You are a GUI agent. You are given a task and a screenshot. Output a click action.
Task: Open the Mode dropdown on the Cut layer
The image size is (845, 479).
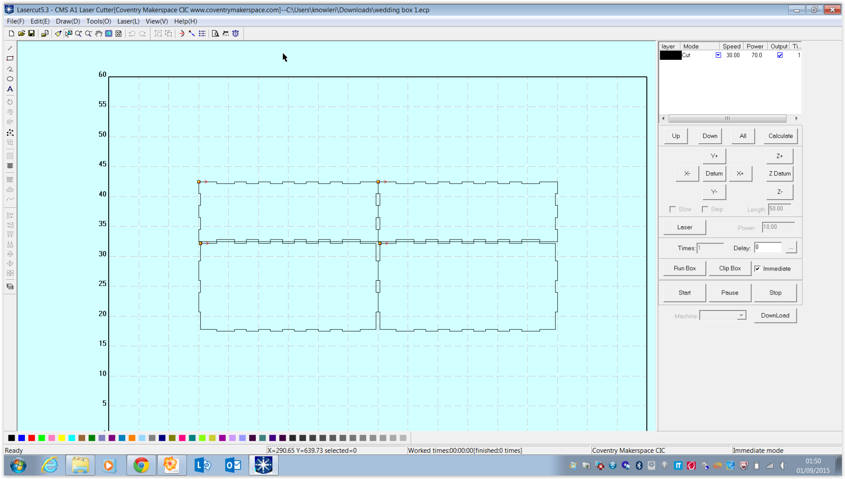coord(718,55)
